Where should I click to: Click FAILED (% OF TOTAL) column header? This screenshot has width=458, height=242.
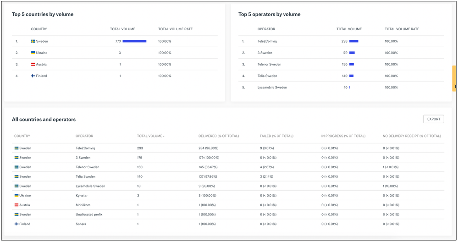tap(276, 136)
